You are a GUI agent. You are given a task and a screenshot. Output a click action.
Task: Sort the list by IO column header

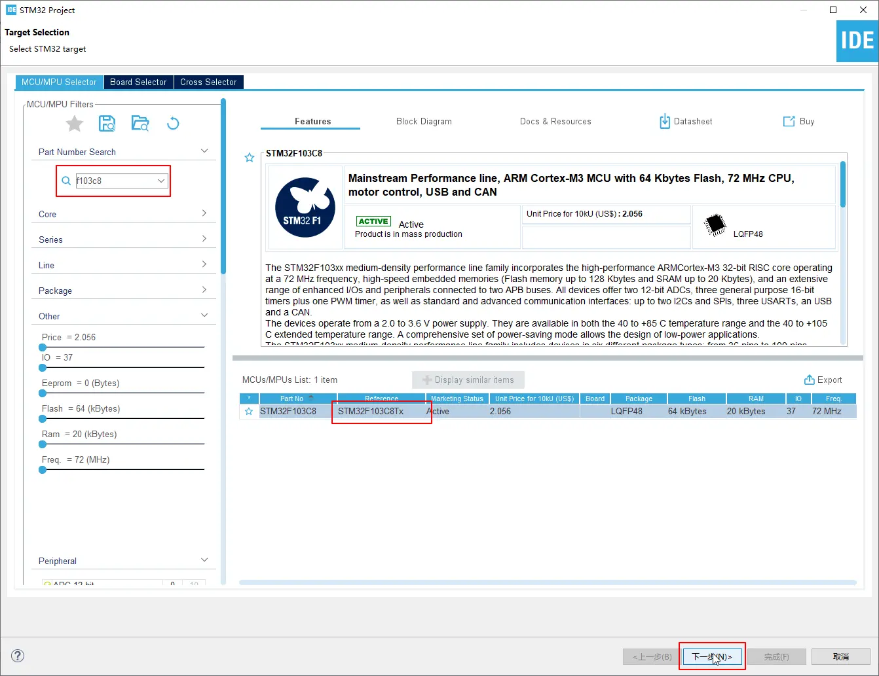(798, 399)
